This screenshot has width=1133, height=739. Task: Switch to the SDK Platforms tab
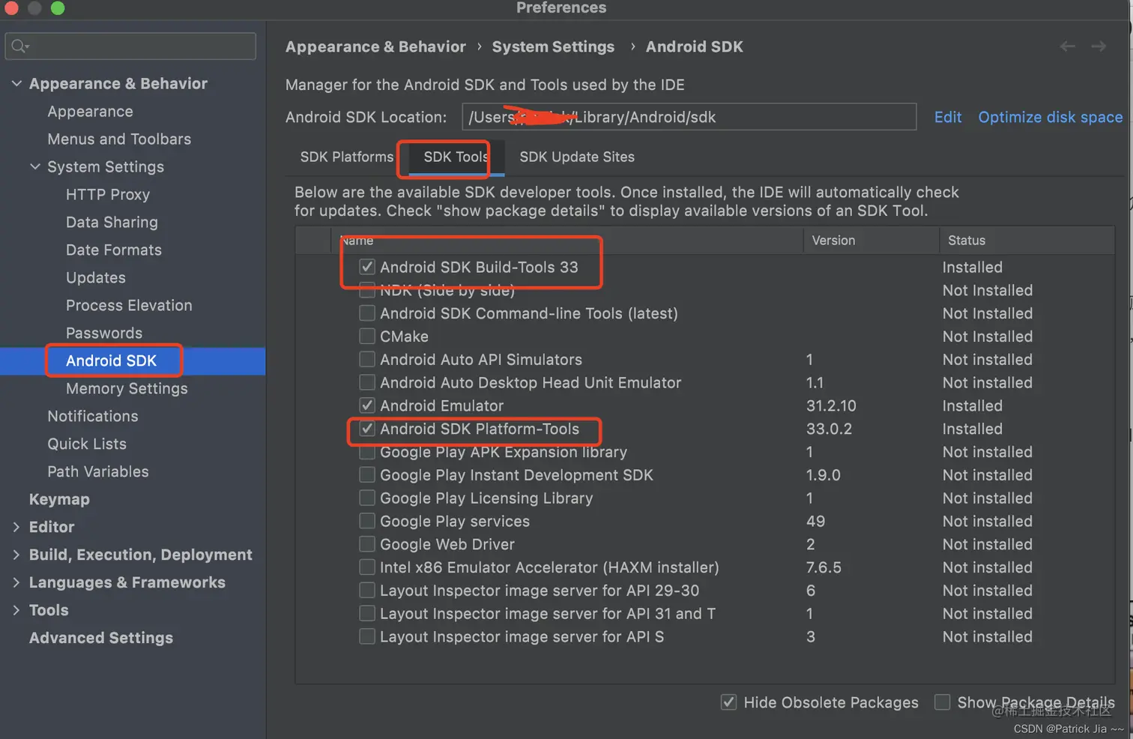pos(346,157)
